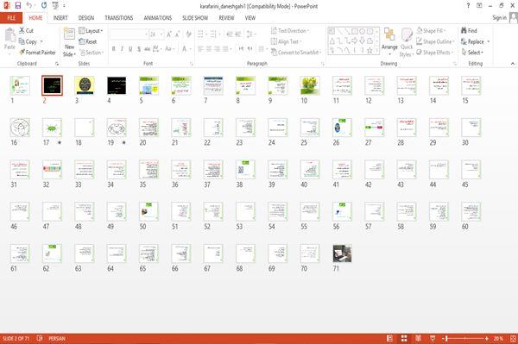This screenshot has height=344, width=518.
Task: Click the Replace button
Action: 476,41
